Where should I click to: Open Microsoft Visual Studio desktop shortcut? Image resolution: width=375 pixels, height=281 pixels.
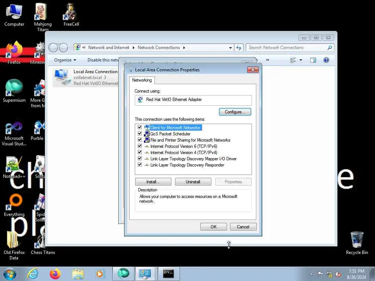pos(14,133)
